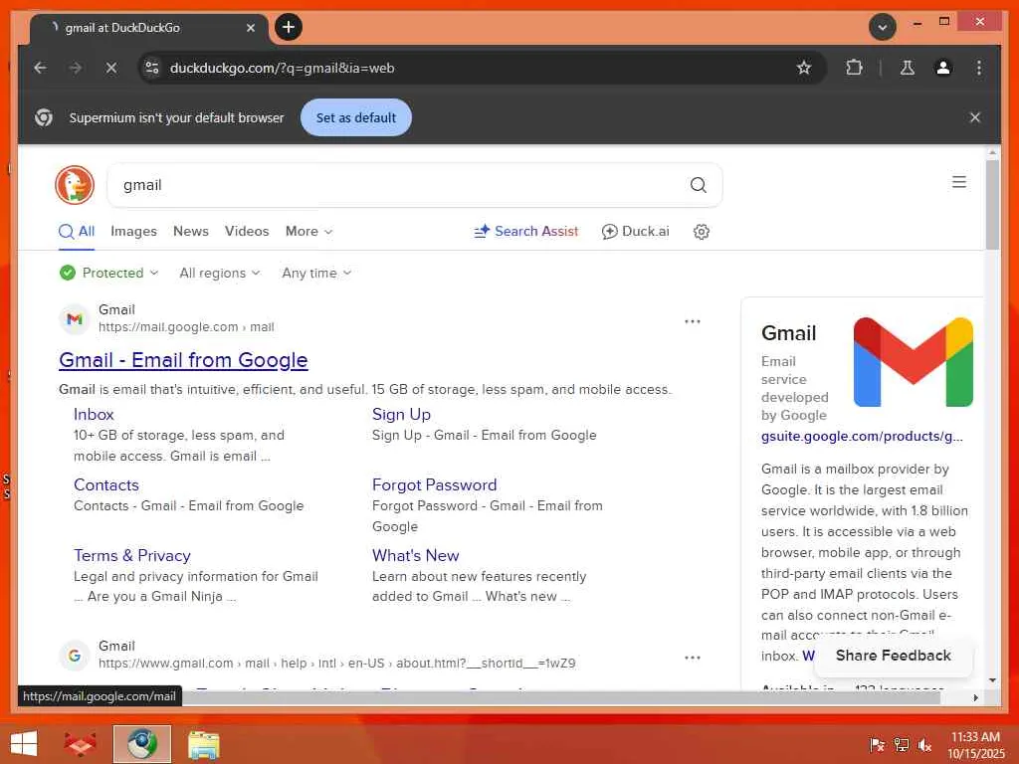Open more options for www.gmail.com result
Viewport: 1019px width, 764px height.
[x=693, y=658]
